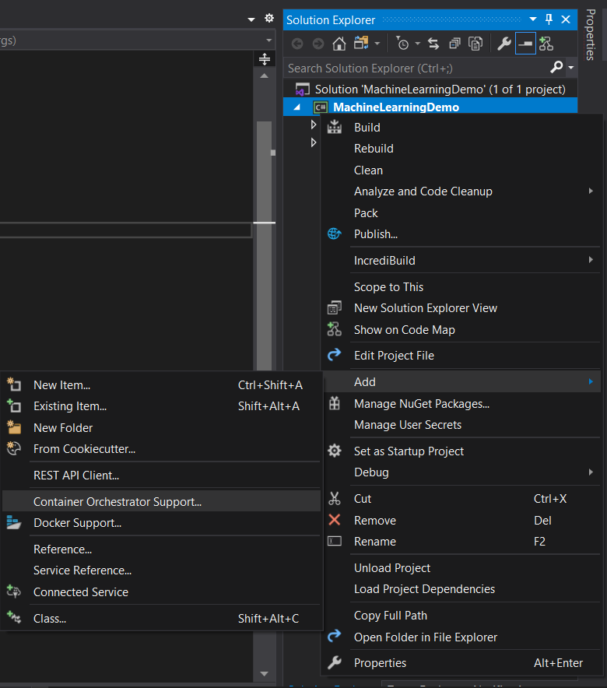Choose Existing Item... in the Add submenu

(x=161, y=405)
